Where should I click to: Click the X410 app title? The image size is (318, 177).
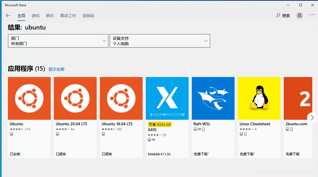point(152,130)
